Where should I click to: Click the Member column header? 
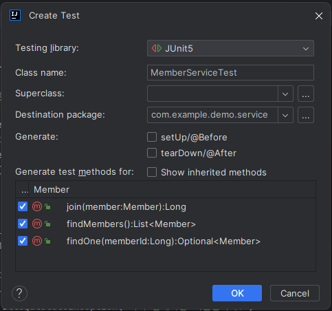52,189
